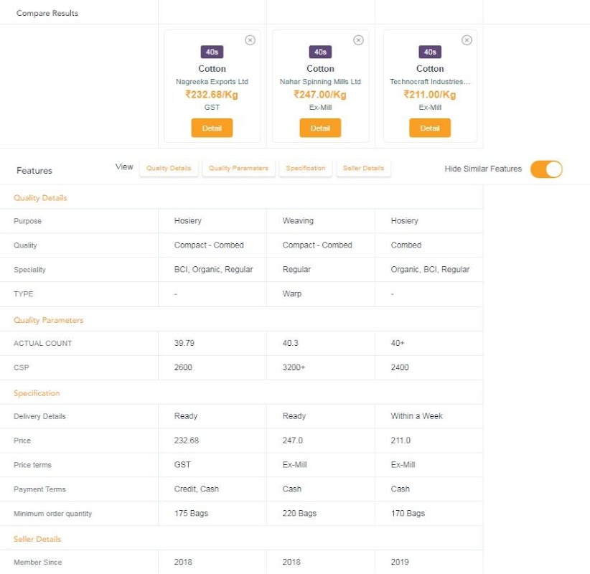Collapse the Quality Details section heading
This screenshot has width=590, height=574.
pyautogui.click(x=40, y=198)
